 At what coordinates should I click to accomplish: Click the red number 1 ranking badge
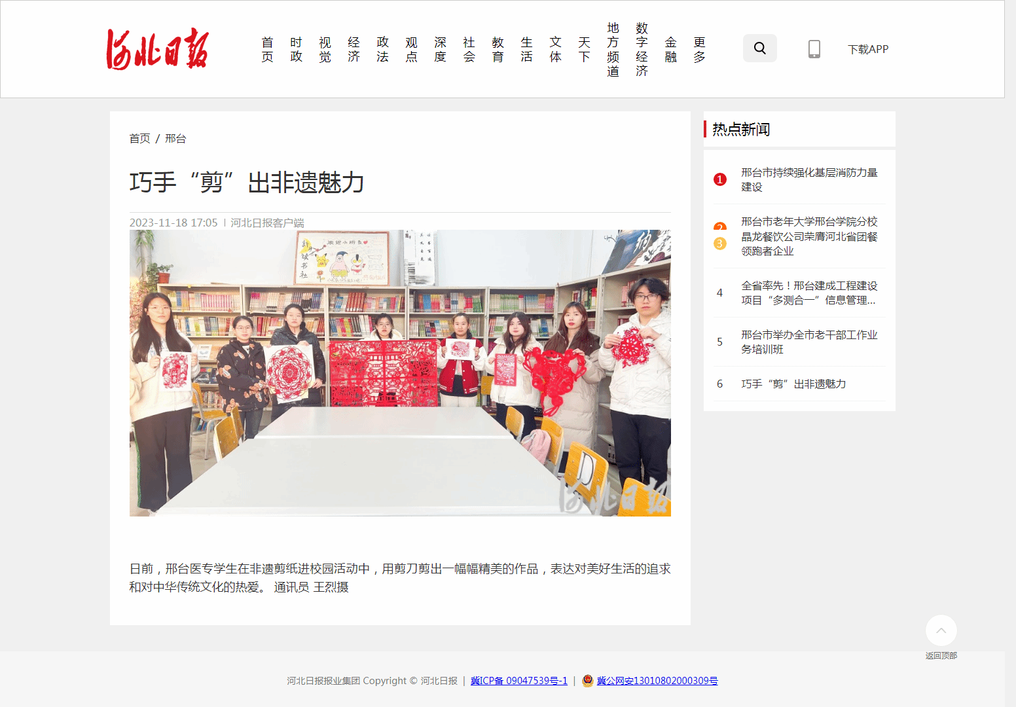pos(719,179)
